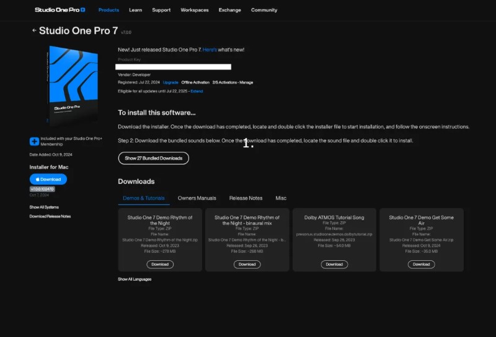
Task: Click "Studio One 7 Demo Get Some Air" title
Action: pyautogui.click(x=421, y=221)
